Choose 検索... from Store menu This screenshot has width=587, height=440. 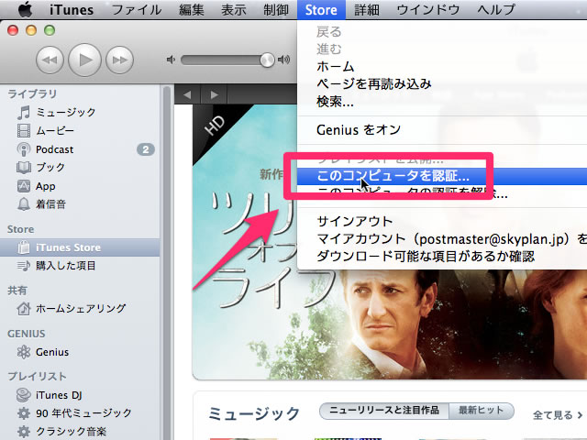click(442, 102)
